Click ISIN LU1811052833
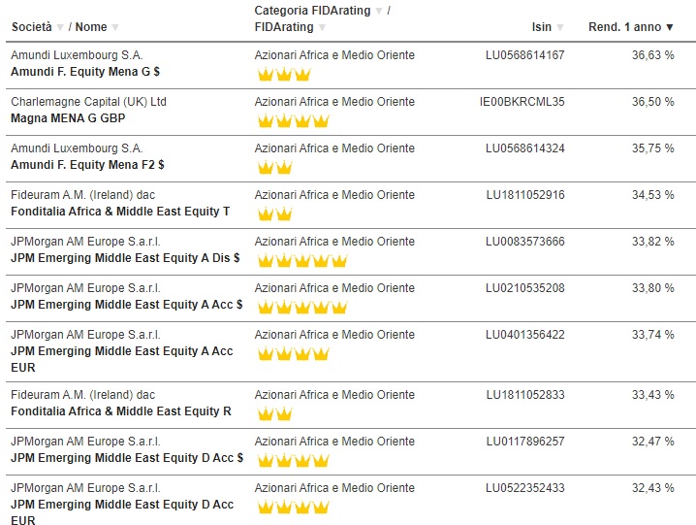 tap(525, 395)
